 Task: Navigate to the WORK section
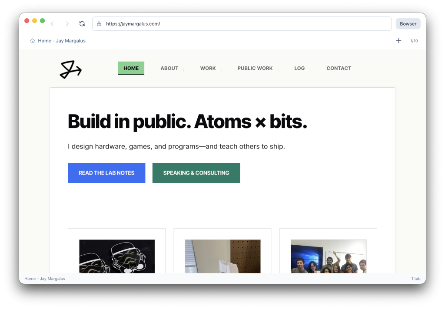coord(208,68)
